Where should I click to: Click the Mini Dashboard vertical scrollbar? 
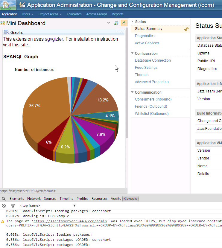click(x=127, y=90)
